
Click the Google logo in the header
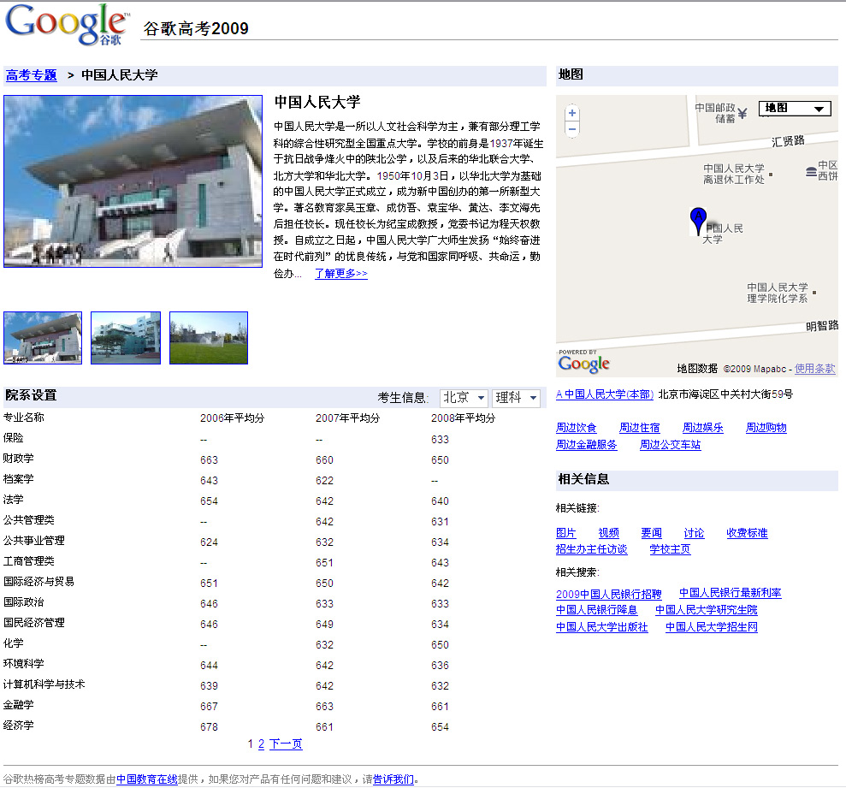point(67,24)
